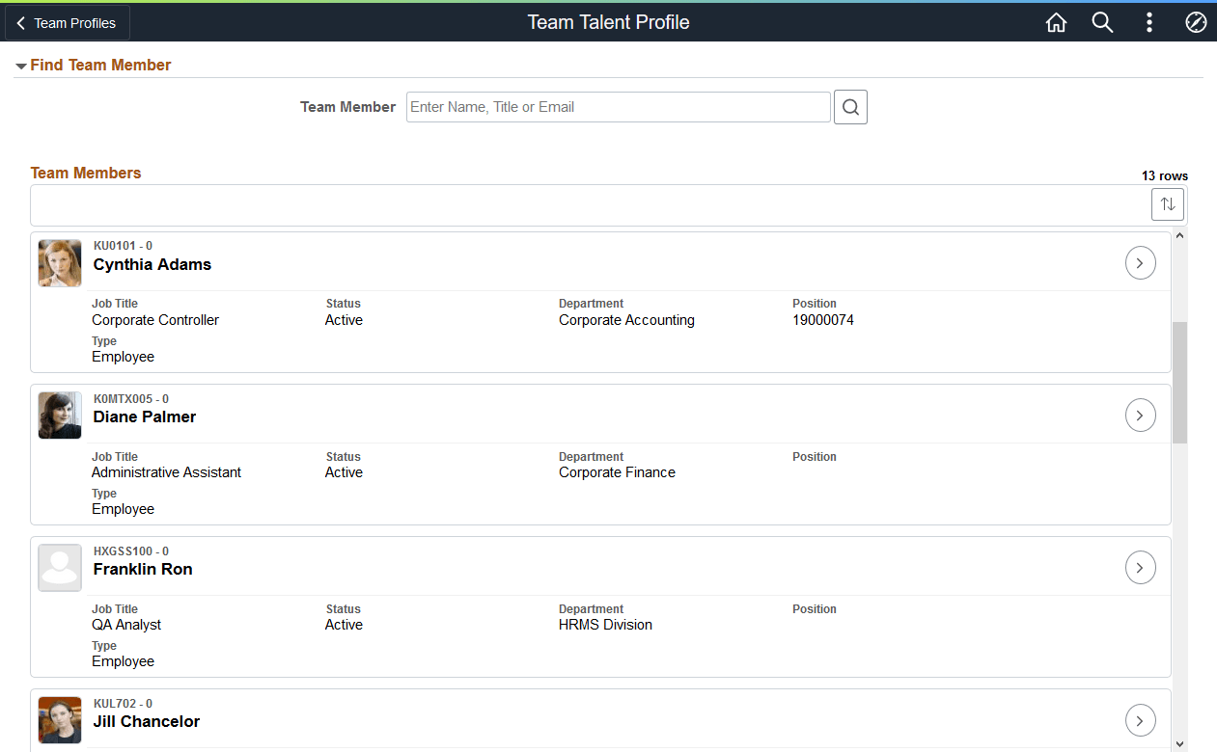Click Cynthia Adams name link

[152, 264]
